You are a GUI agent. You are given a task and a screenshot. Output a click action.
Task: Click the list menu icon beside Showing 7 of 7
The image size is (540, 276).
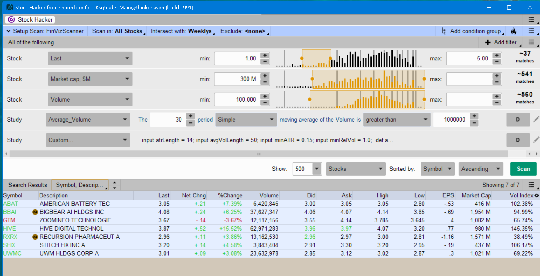[x=532, y=185]
